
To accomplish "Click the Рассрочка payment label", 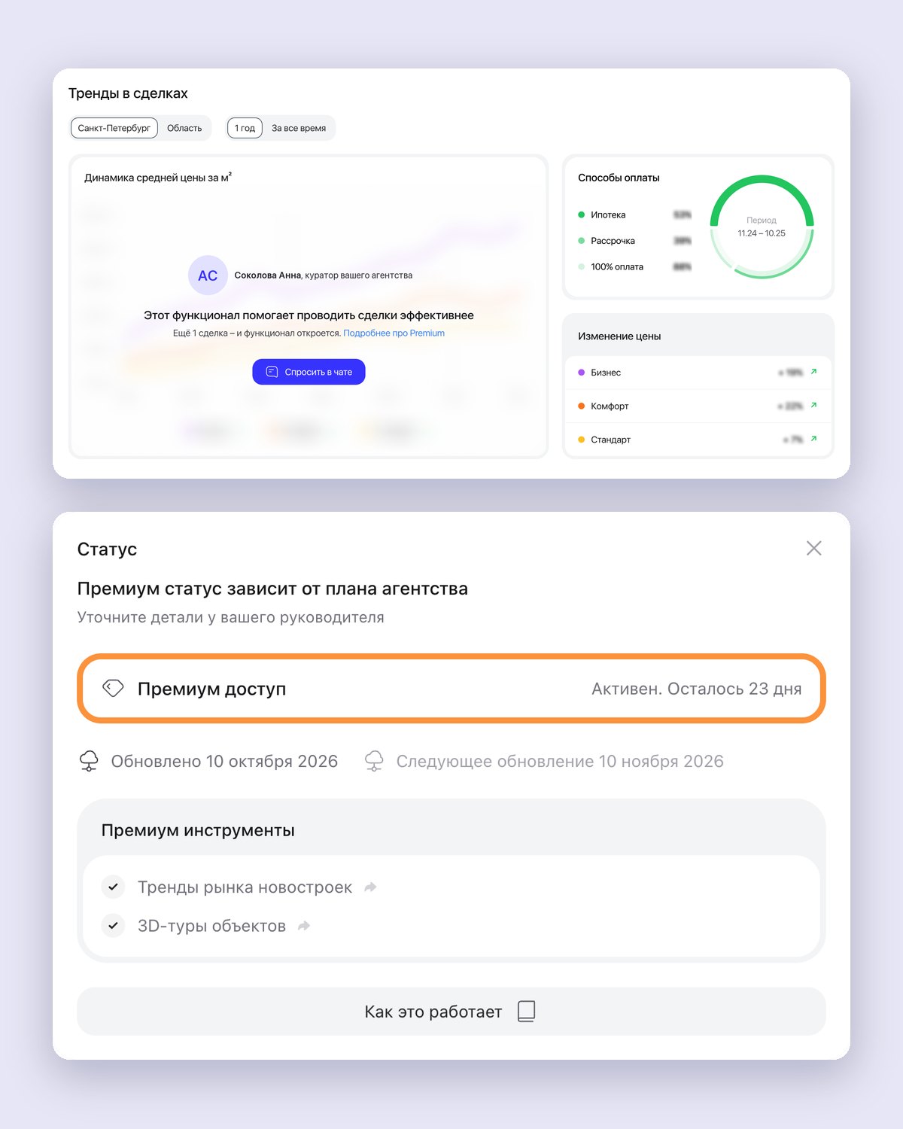I will coord(613,241).
